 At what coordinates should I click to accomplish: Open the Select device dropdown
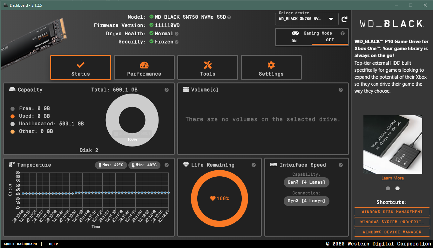[307, 19]
